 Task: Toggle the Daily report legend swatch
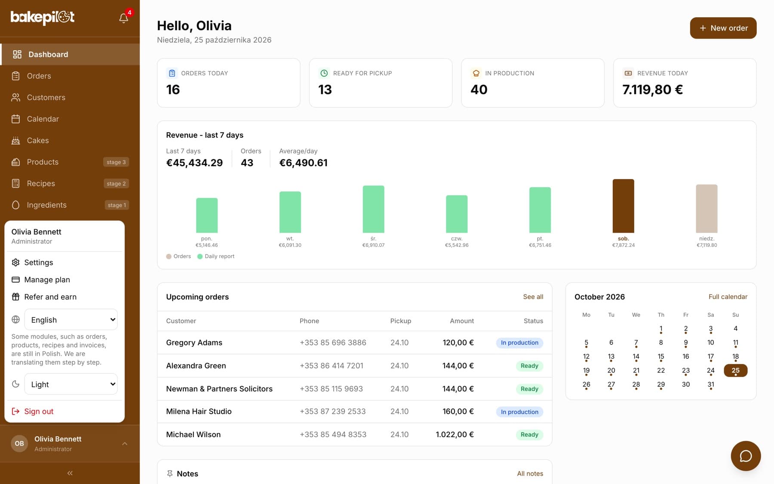[200, 256]
